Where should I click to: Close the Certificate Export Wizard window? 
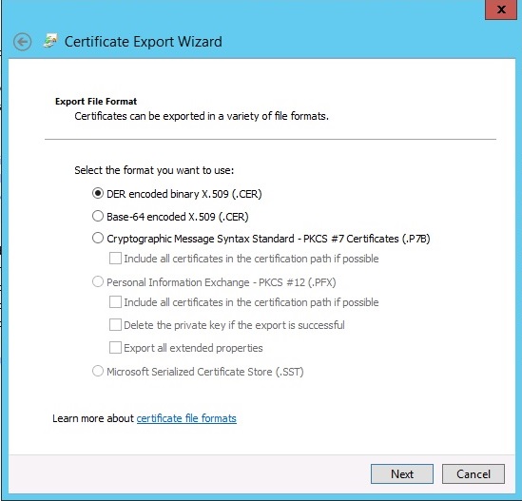(x=501, y=10)
